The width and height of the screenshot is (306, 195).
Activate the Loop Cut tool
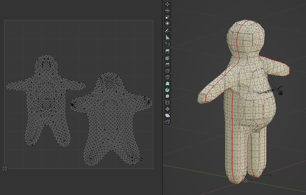click(x=167, y=71)
